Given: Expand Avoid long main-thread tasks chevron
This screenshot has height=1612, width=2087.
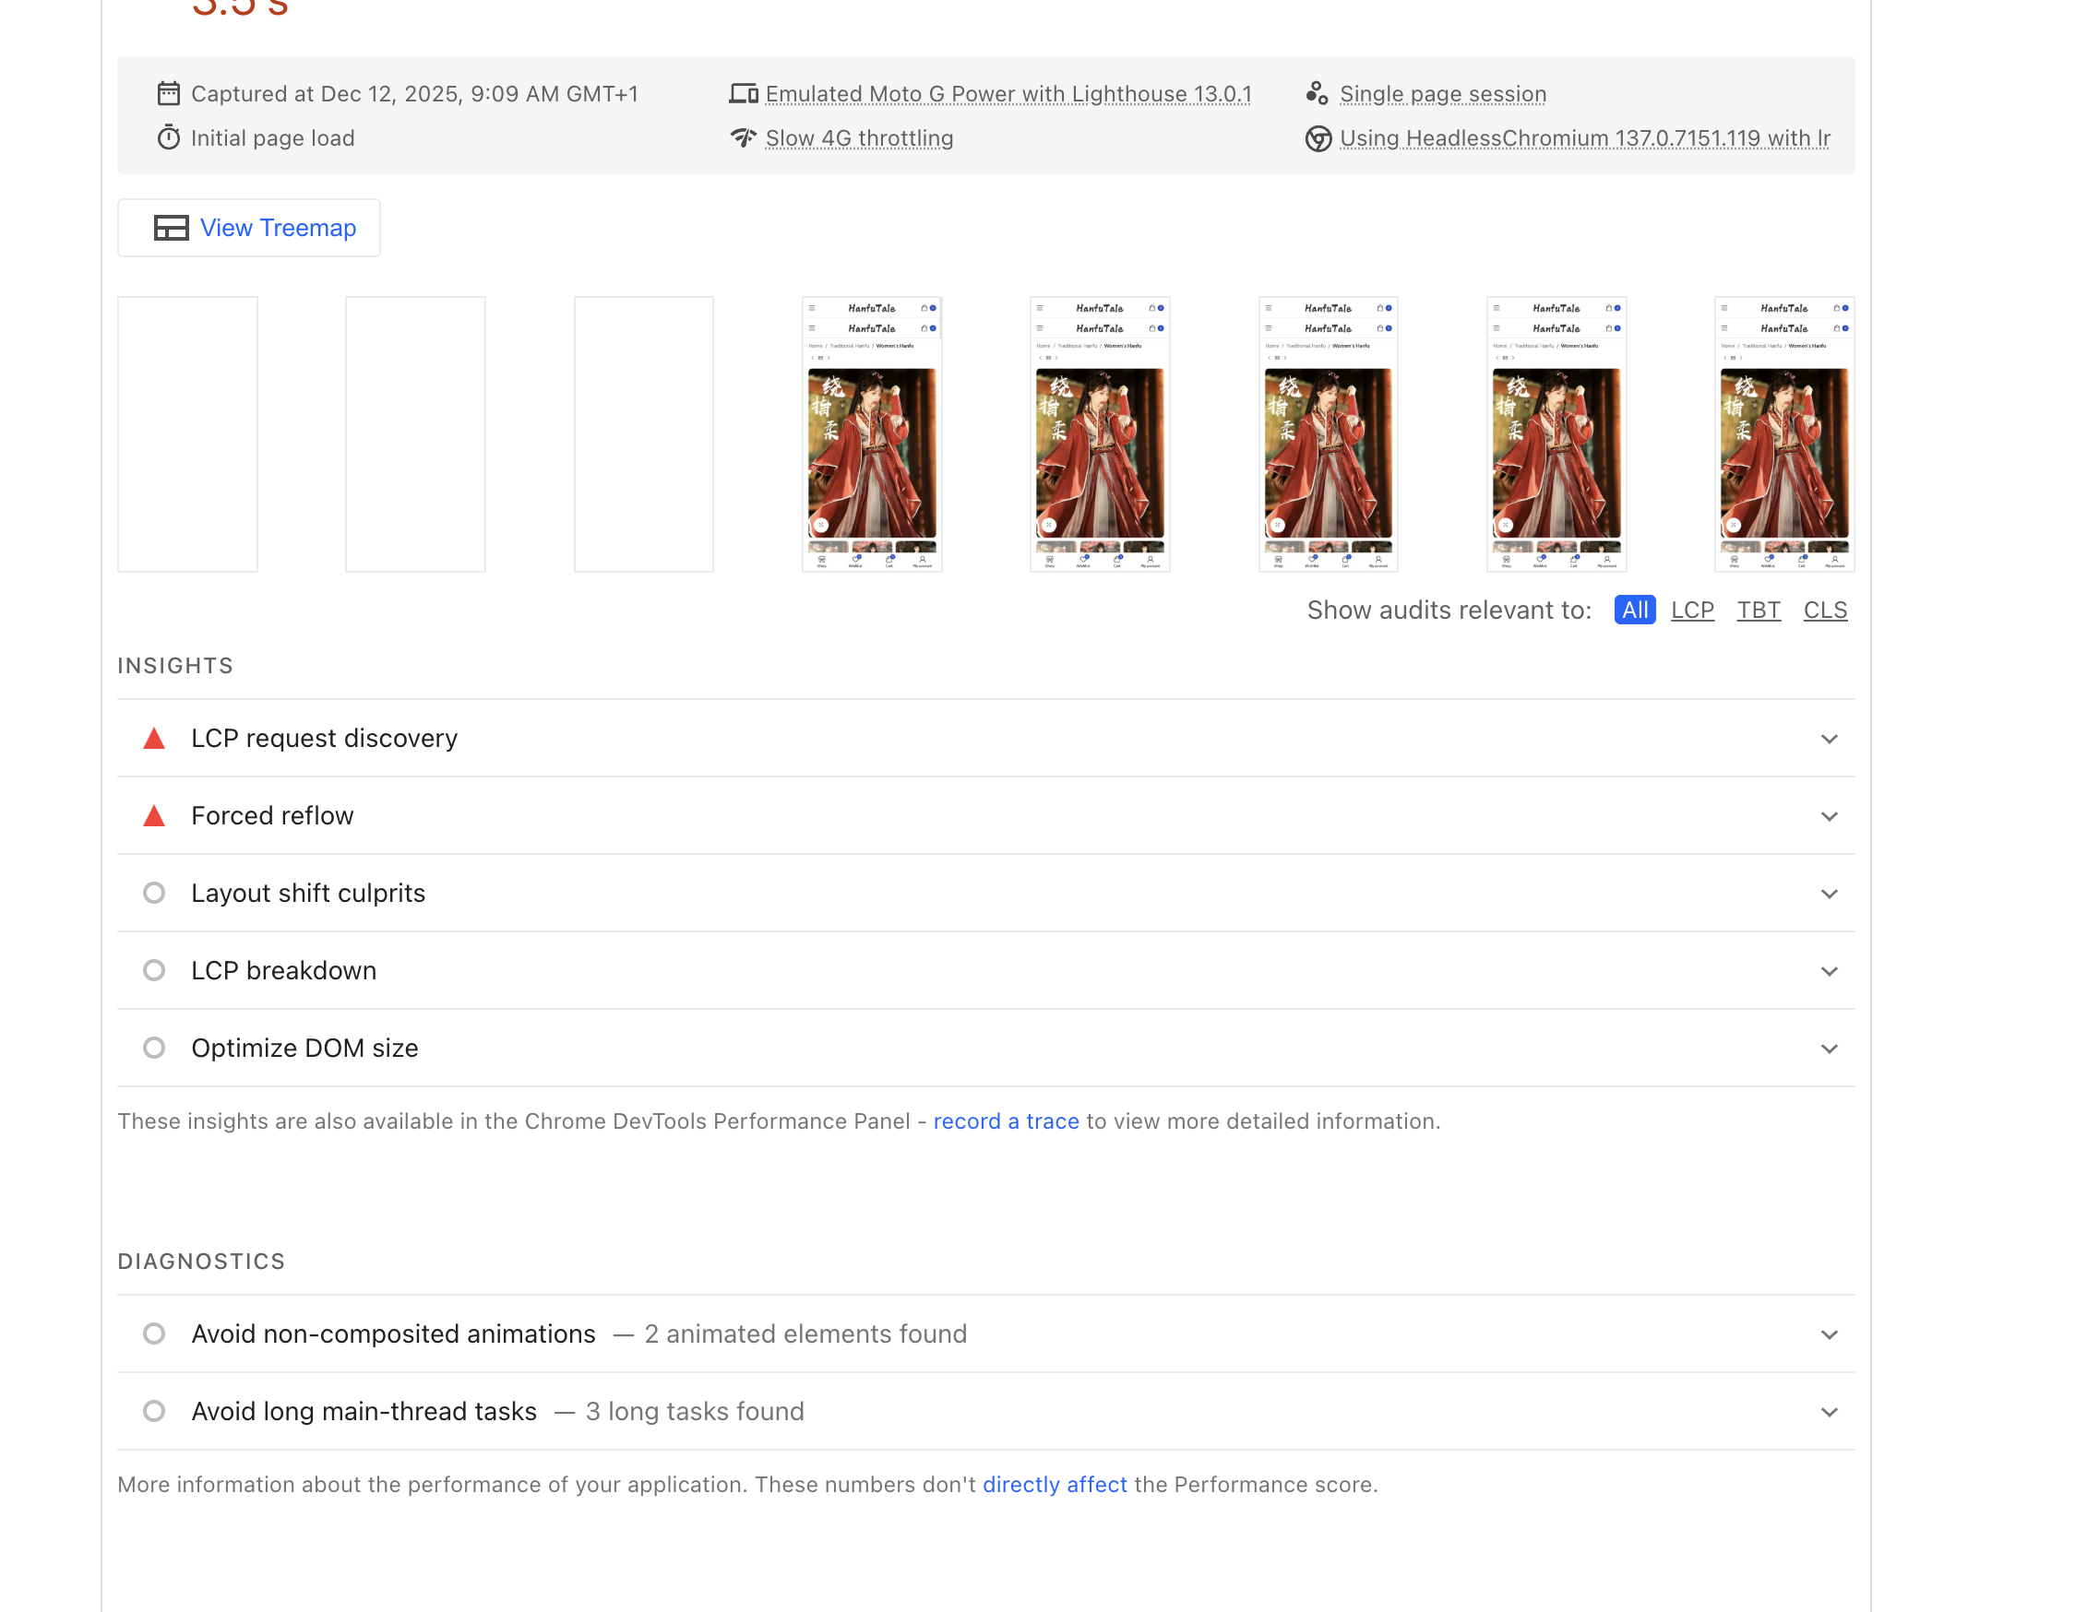Looking at the screenshot, I should point(1828,1412).
